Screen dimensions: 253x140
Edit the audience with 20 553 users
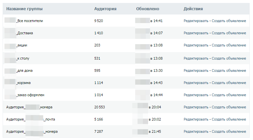(196, 107)
